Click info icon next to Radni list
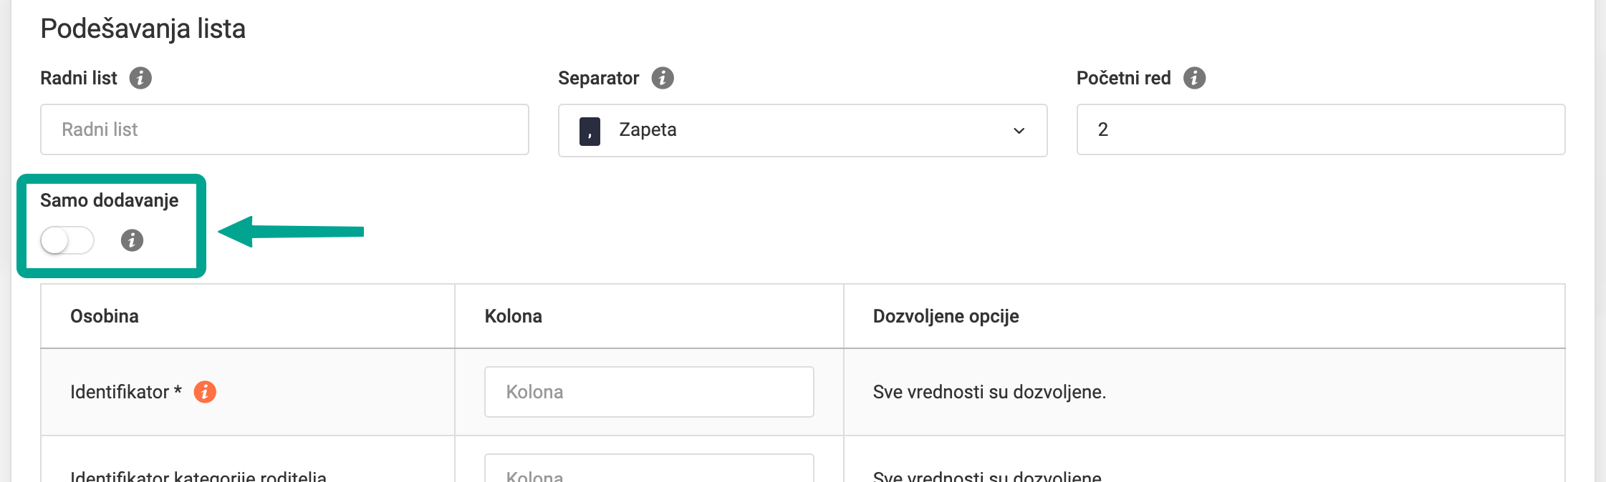Viewport: 1606px width, 482px height. tap(140, 78)
